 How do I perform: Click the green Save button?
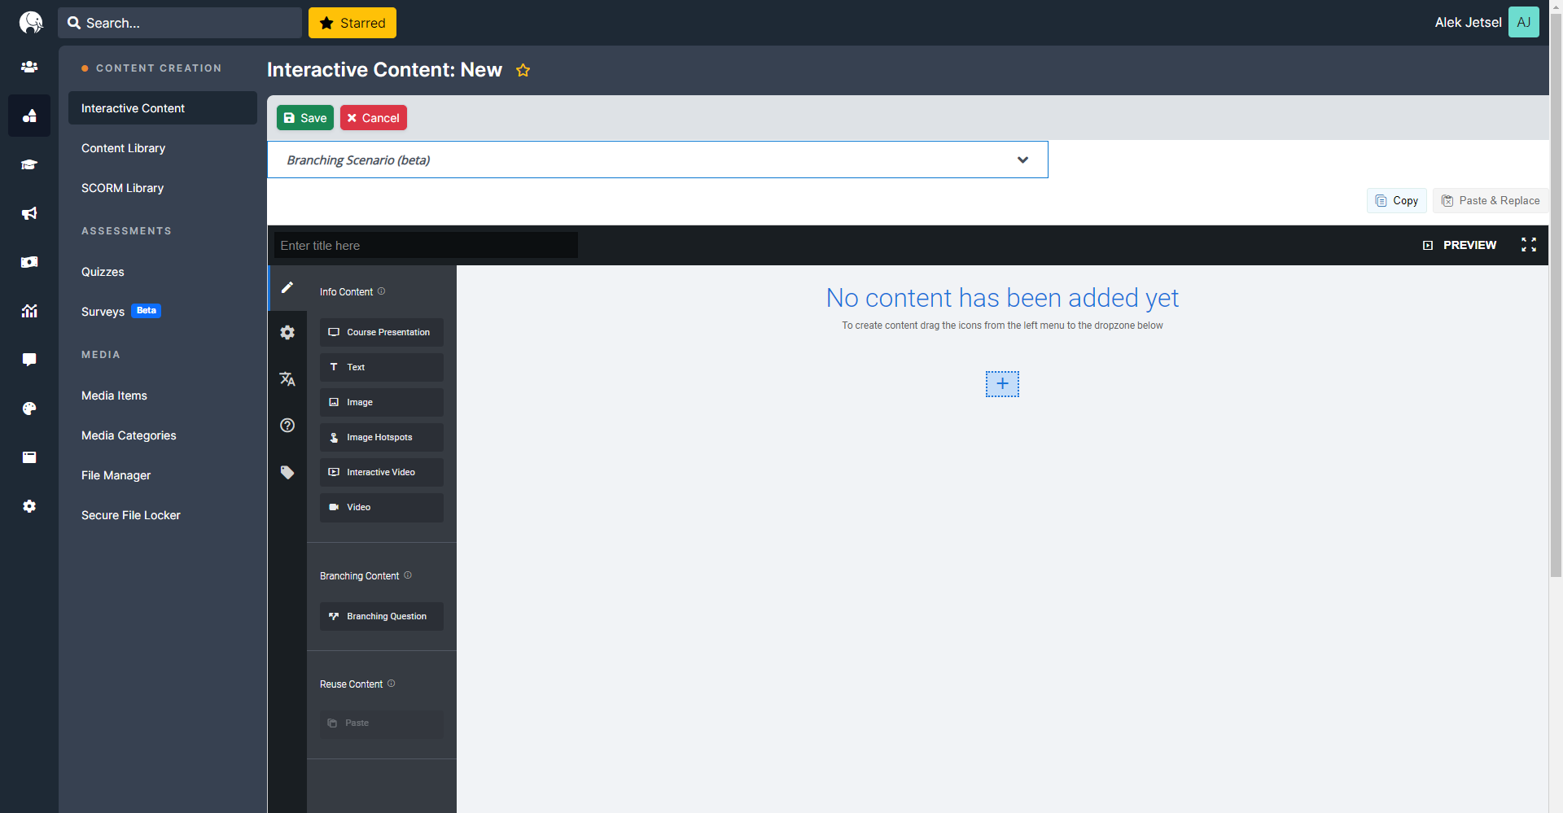pos(305,118)
